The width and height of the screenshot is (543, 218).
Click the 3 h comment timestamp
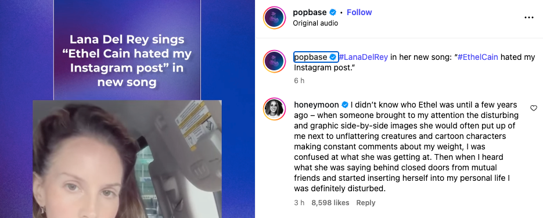coord(299,203)
